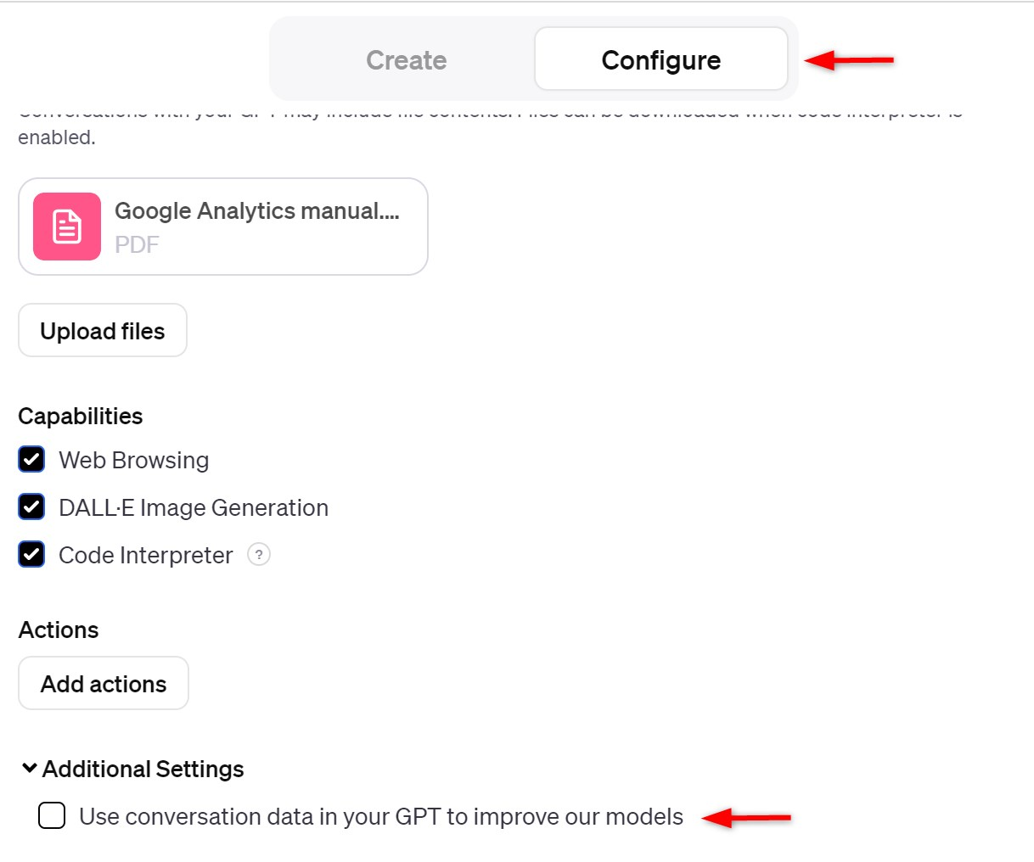
Task: Click the Web Browsing label text
Action: tap(133, 461)
